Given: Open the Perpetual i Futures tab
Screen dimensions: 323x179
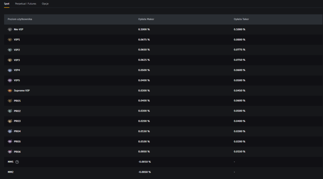Looking at the screenshot, I should pos(26,4).
